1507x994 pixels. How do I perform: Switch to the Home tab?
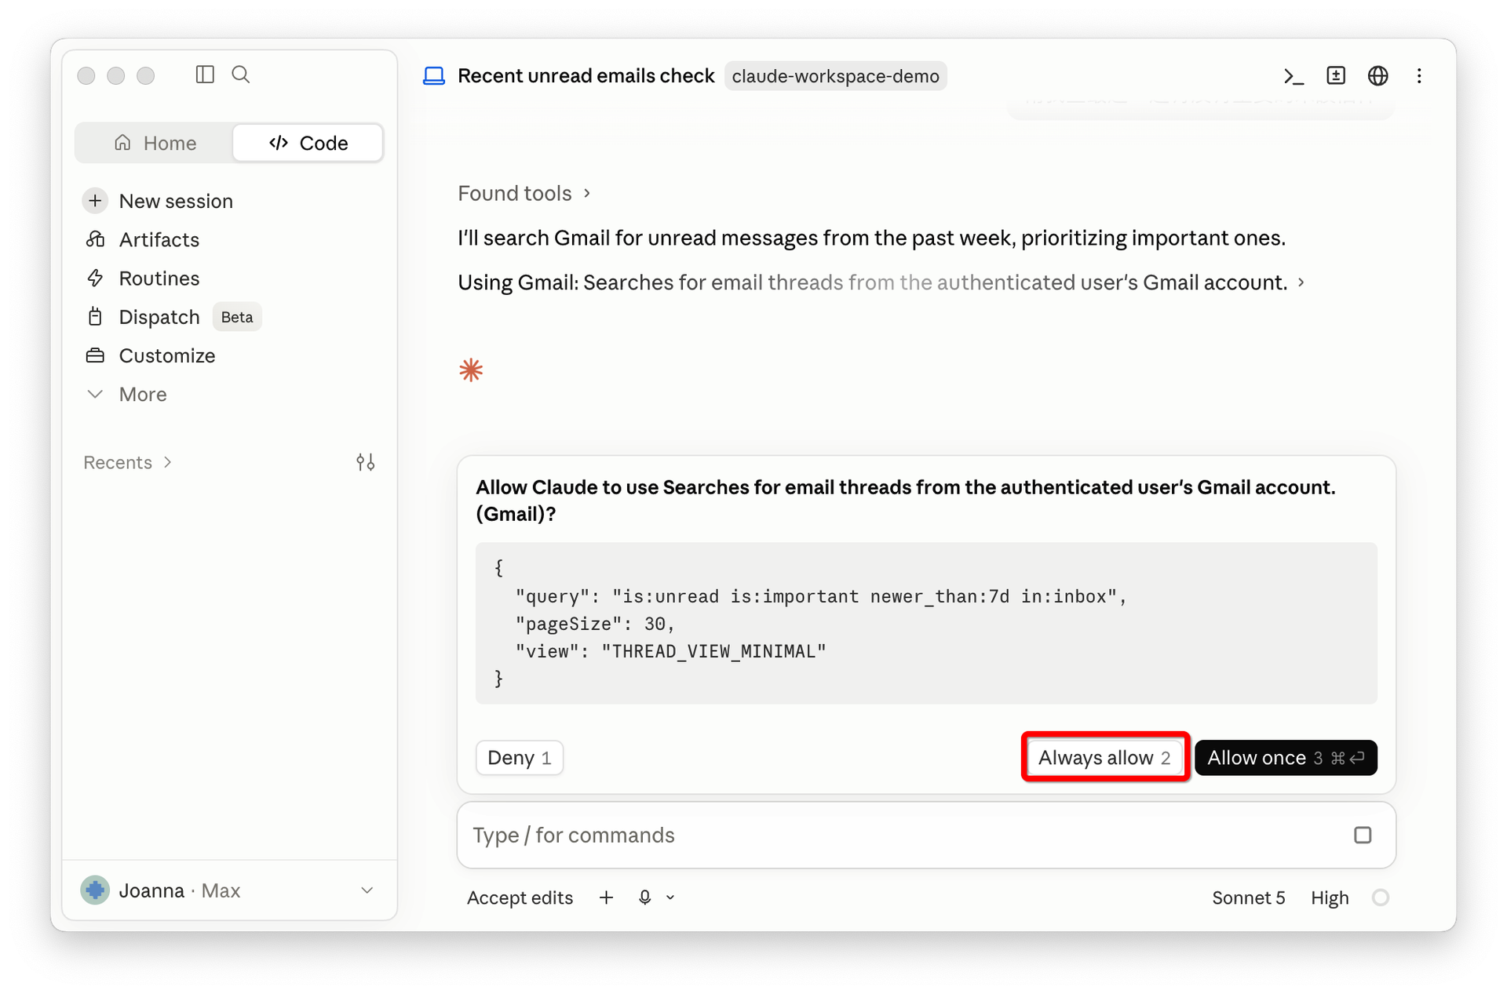[155, 143]
